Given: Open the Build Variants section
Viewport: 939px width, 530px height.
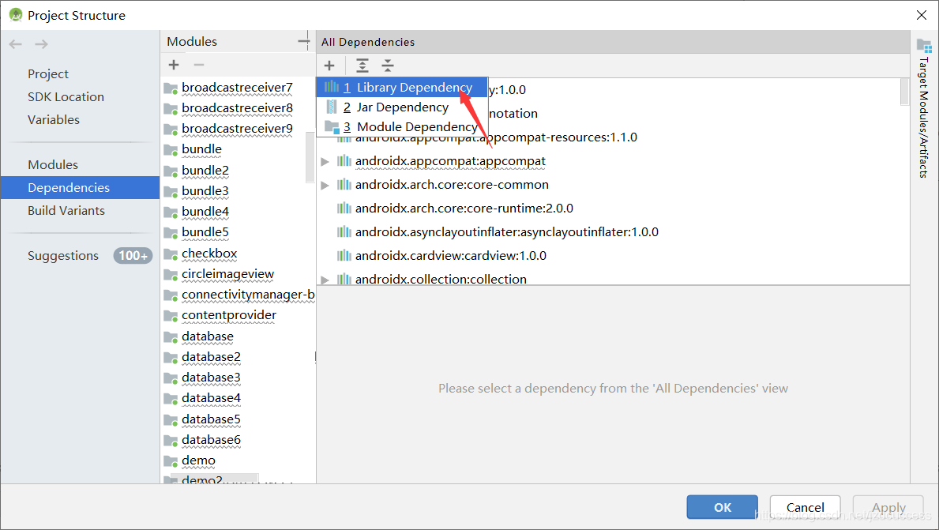Looking at the screenshot, I should click(x=66, y=210).
